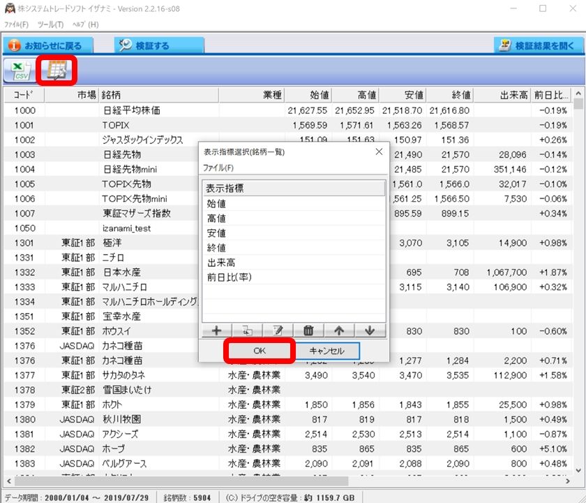Click the 1,067,700 volume cell
The height and width of the screenshot is (503, 586).
coord(506,272)
